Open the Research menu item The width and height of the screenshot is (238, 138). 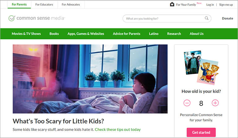coord(174,34)
